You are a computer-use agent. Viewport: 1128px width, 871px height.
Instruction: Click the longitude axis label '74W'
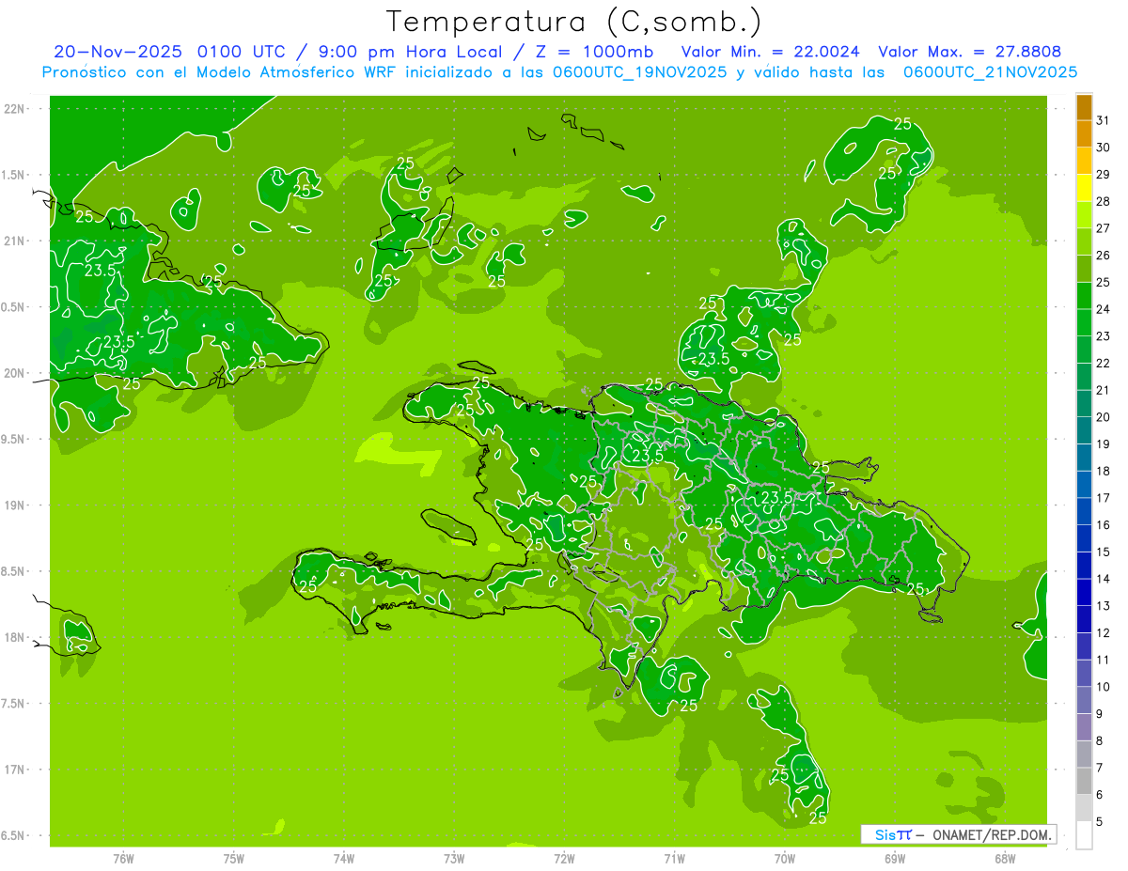coord(344,858)
